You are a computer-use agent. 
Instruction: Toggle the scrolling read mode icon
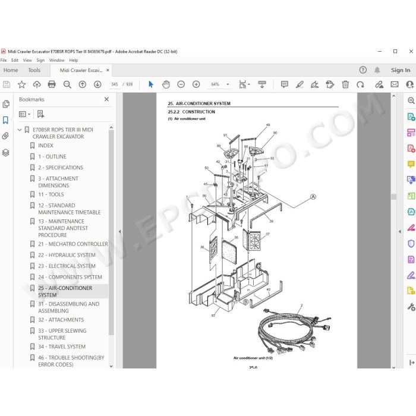coord(262,84)
